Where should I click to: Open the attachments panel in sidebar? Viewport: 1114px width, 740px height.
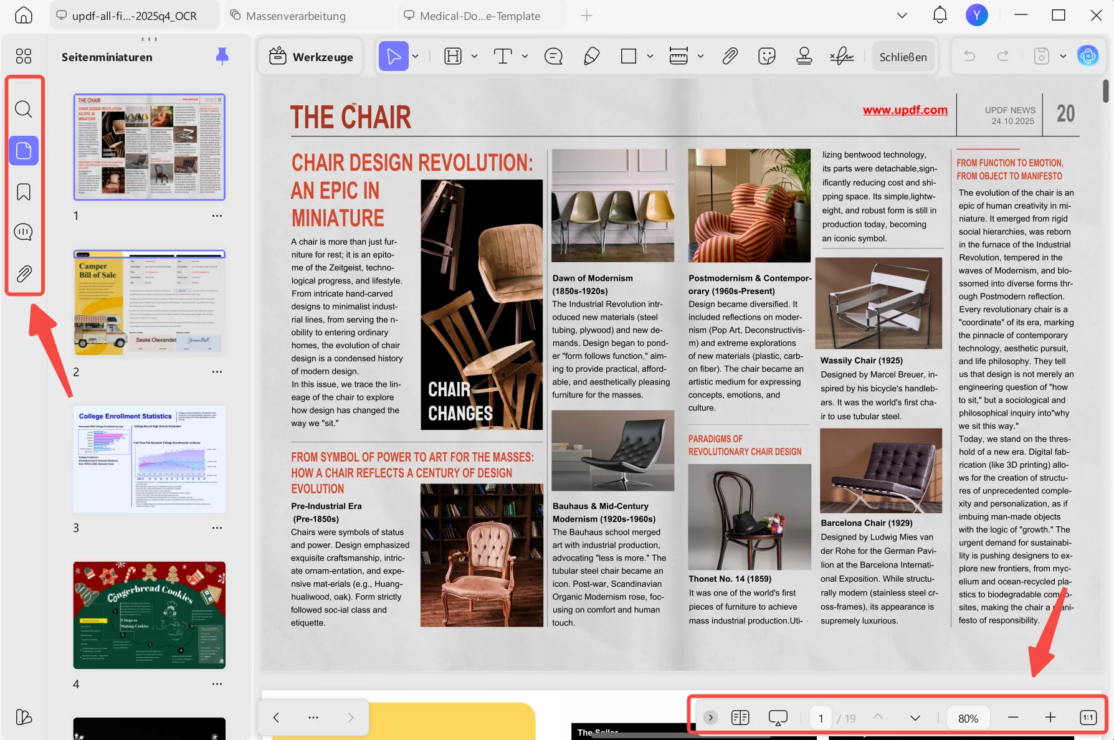coord(23,273)
